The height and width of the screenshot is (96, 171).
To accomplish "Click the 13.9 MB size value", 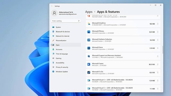I will point(152,81).
